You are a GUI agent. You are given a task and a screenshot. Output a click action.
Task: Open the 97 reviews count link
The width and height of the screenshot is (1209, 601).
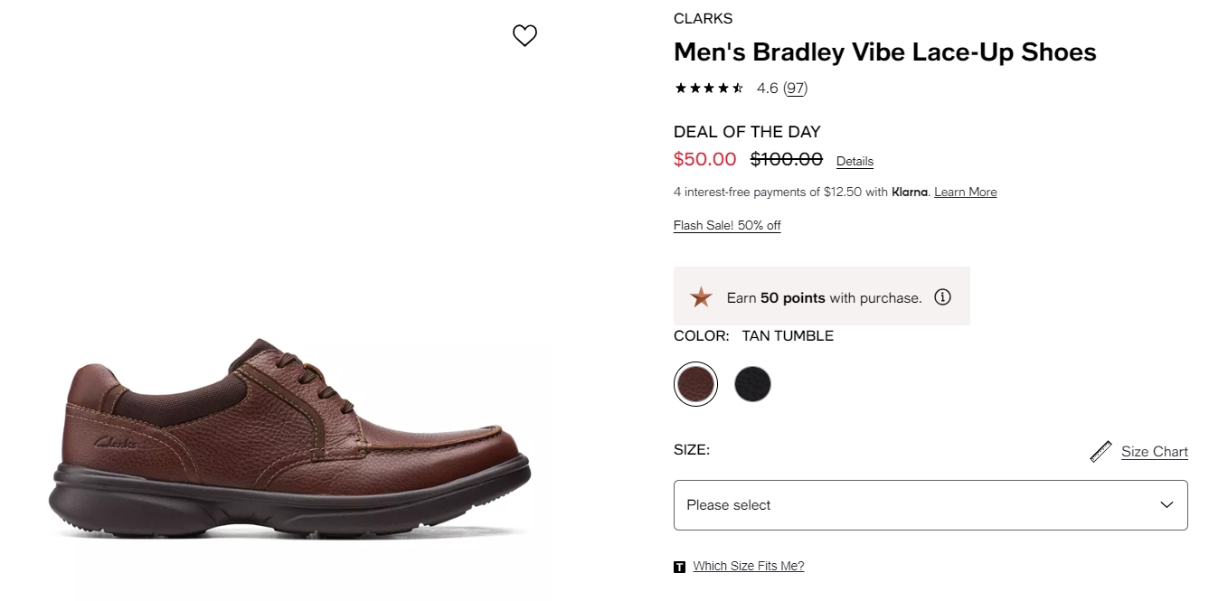click(796, 88)
